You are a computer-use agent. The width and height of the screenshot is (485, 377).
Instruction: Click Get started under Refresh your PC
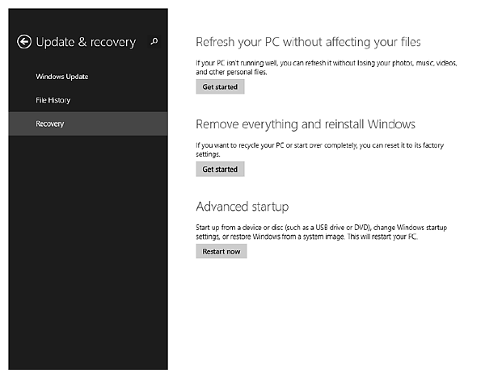[x=220, y=86]
